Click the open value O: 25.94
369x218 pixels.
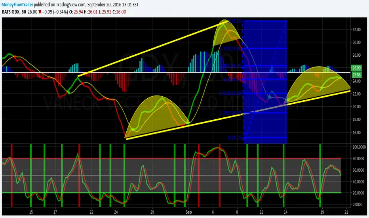coord(76,12)
